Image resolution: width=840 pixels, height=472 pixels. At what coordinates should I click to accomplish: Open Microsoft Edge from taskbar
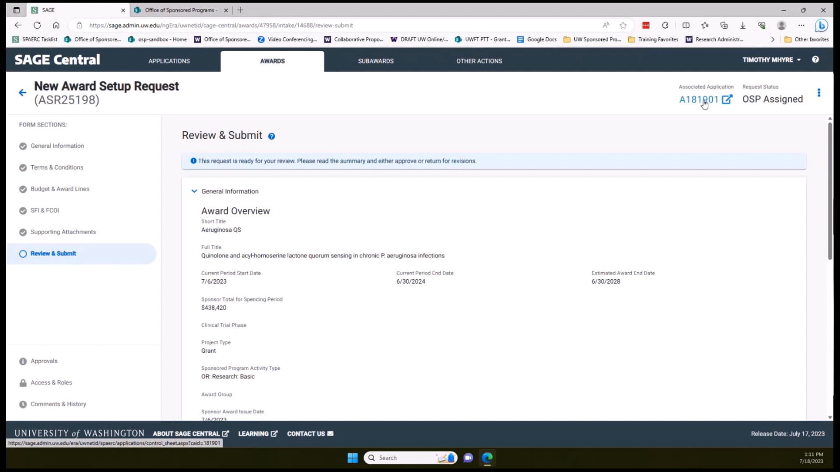point(487,458)
